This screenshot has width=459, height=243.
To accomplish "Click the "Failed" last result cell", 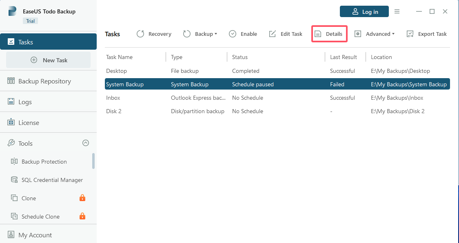I will click(x=337, y=84).
